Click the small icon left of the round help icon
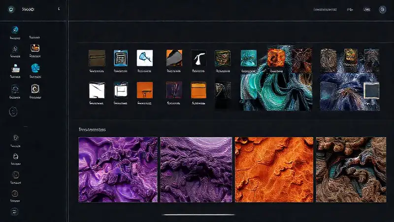The height and width of the screenshot is (222, 394). pos(367,9)
